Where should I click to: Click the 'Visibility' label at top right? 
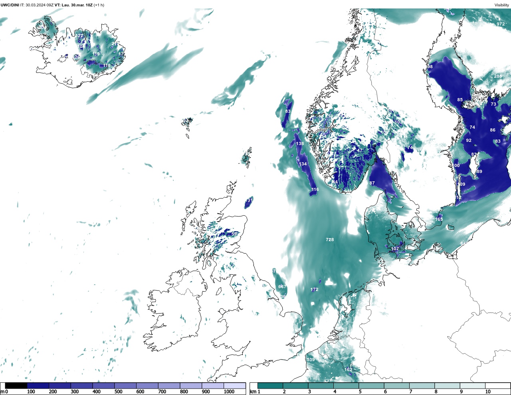tap(502, 5)
